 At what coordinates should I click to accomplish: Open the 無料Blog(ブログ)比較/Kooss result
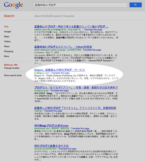pyautogui.click(x=51, y=125)
